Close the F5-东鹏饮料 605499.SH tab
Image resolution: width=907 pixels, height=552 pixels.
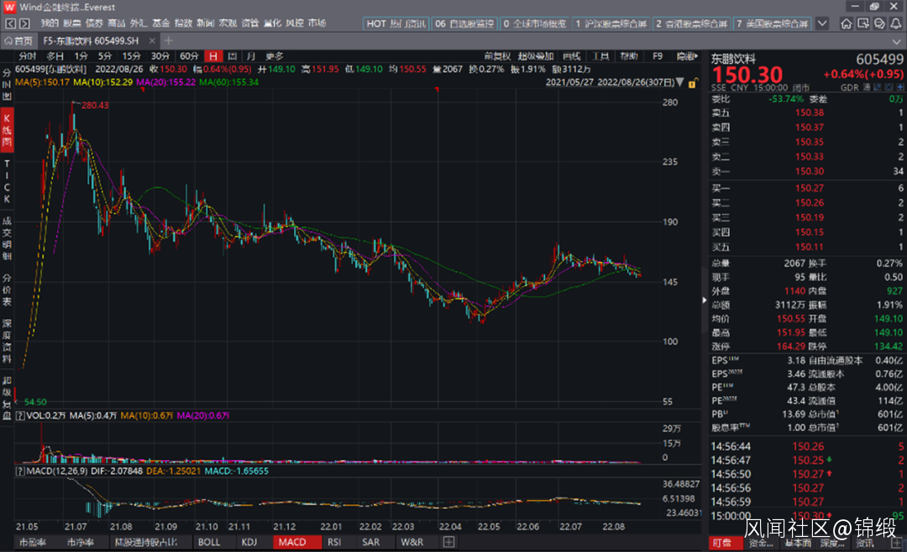(152, 40)
